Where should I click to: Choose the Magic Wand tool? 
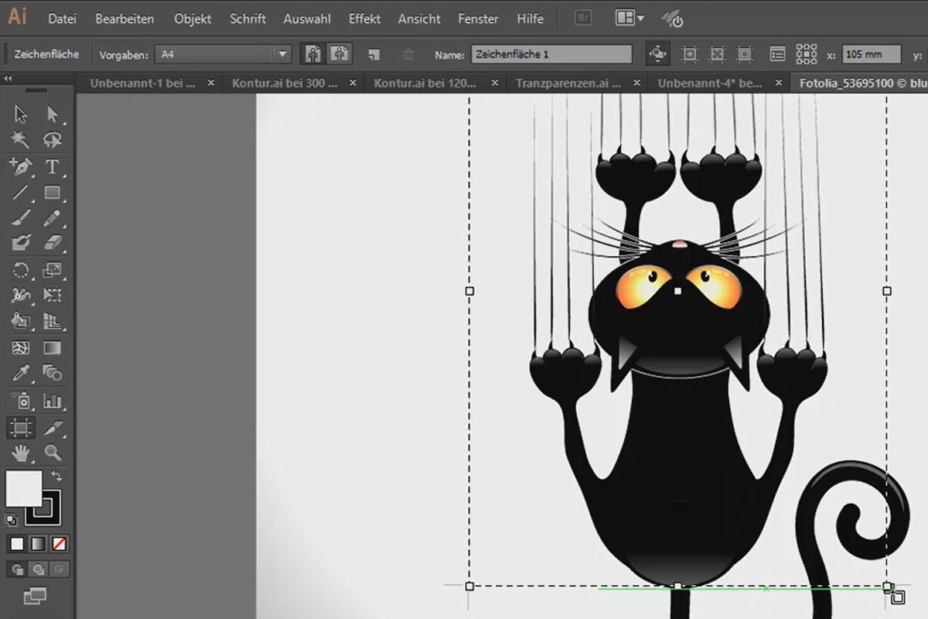coord(21,140)
